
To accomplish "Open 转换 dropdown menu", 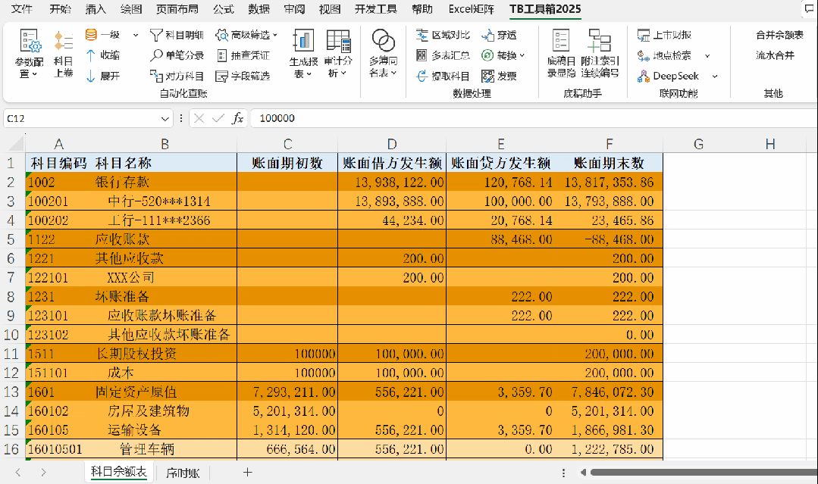I will tap(522, 55).
